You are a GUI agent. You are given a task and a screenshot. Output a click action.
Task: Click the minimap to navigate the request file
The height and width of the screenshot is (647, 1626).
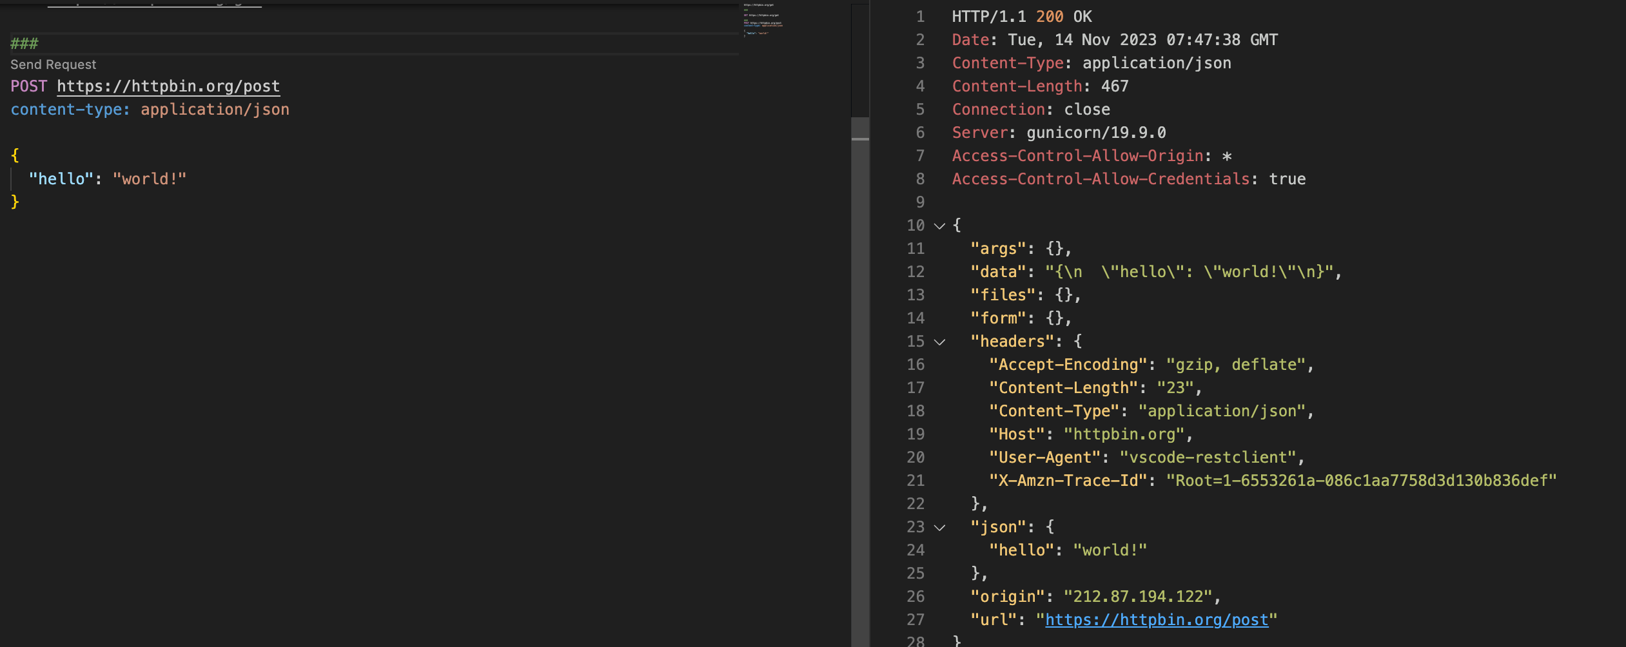pyautogui.click(x=764, y=19)
